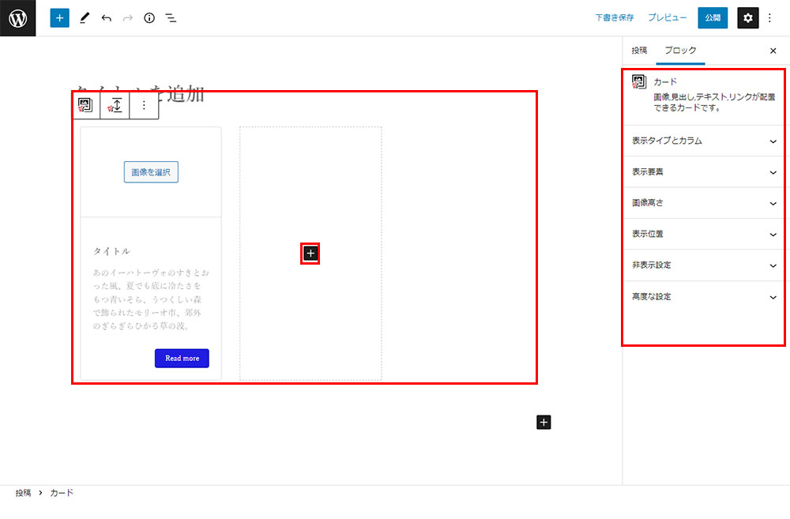The height and width of the screenshot is (519, 790).
Task: Open the list view icon
Action: [171, 17]
